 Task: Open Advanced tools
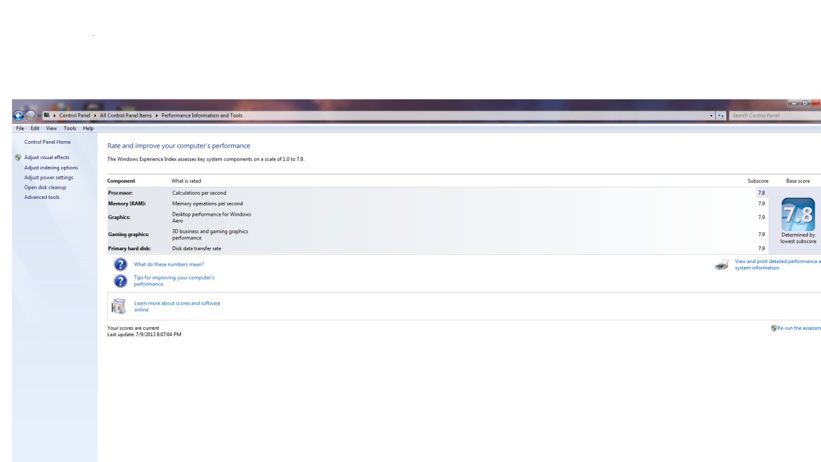(x=42, y=197)
